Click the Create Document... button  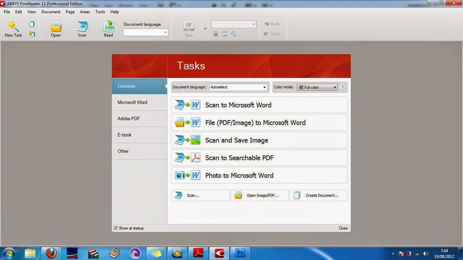(319, 195)
